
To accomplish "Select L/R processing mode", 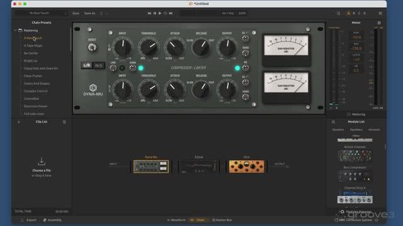I will tap(87, 65).
